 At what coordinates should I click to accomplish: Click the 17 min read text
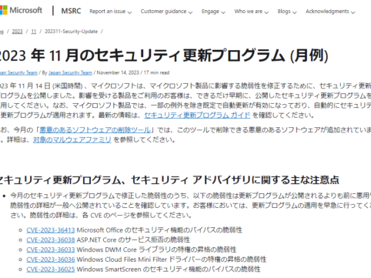click(156, 72)
